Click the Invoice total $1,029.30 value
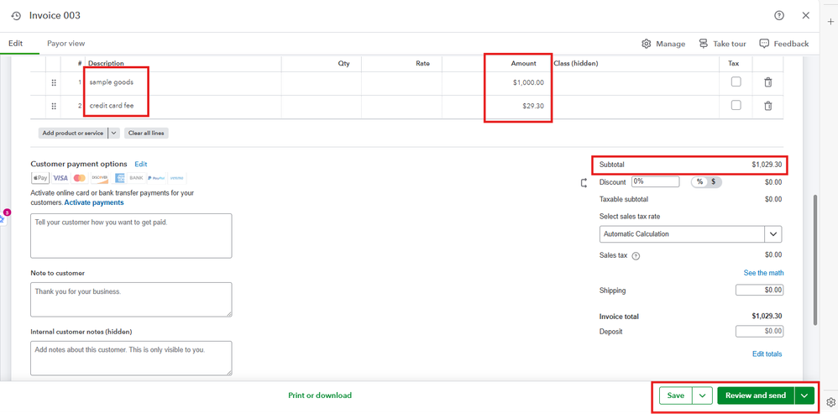This screenshot has width=838, height=414. coord(767,317)
